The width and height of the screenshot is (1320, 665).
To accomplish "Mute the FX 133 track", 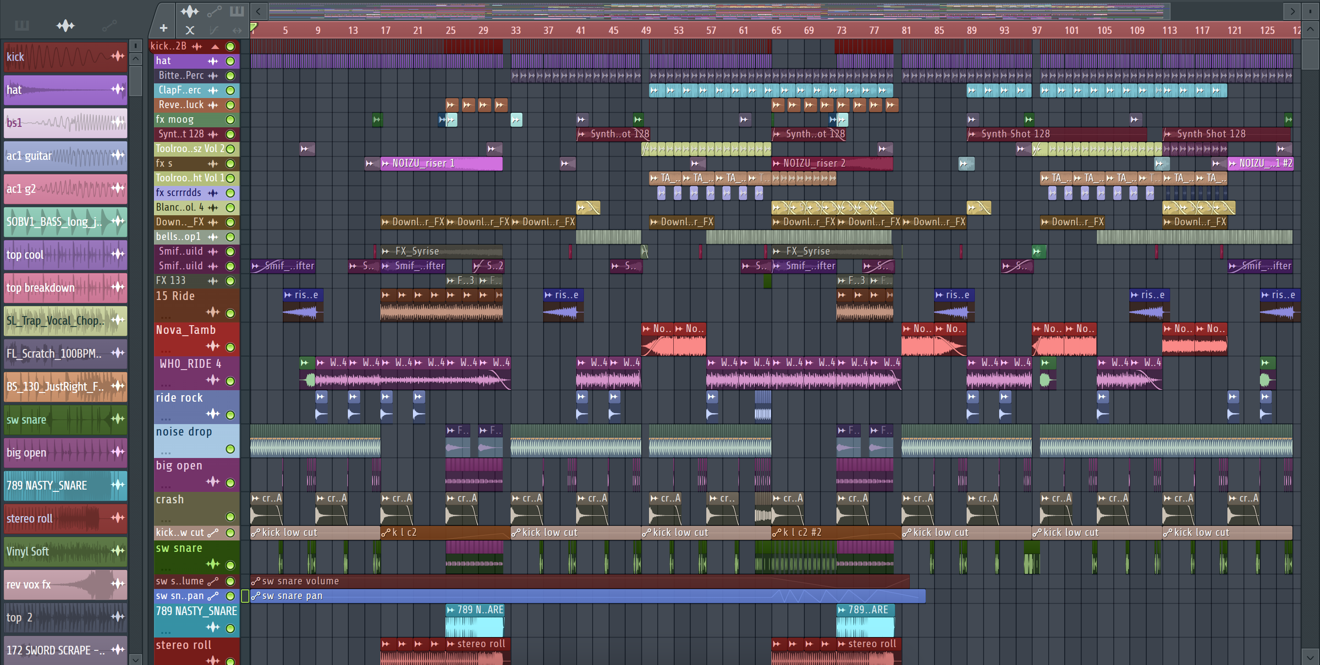I will [231, 281].
